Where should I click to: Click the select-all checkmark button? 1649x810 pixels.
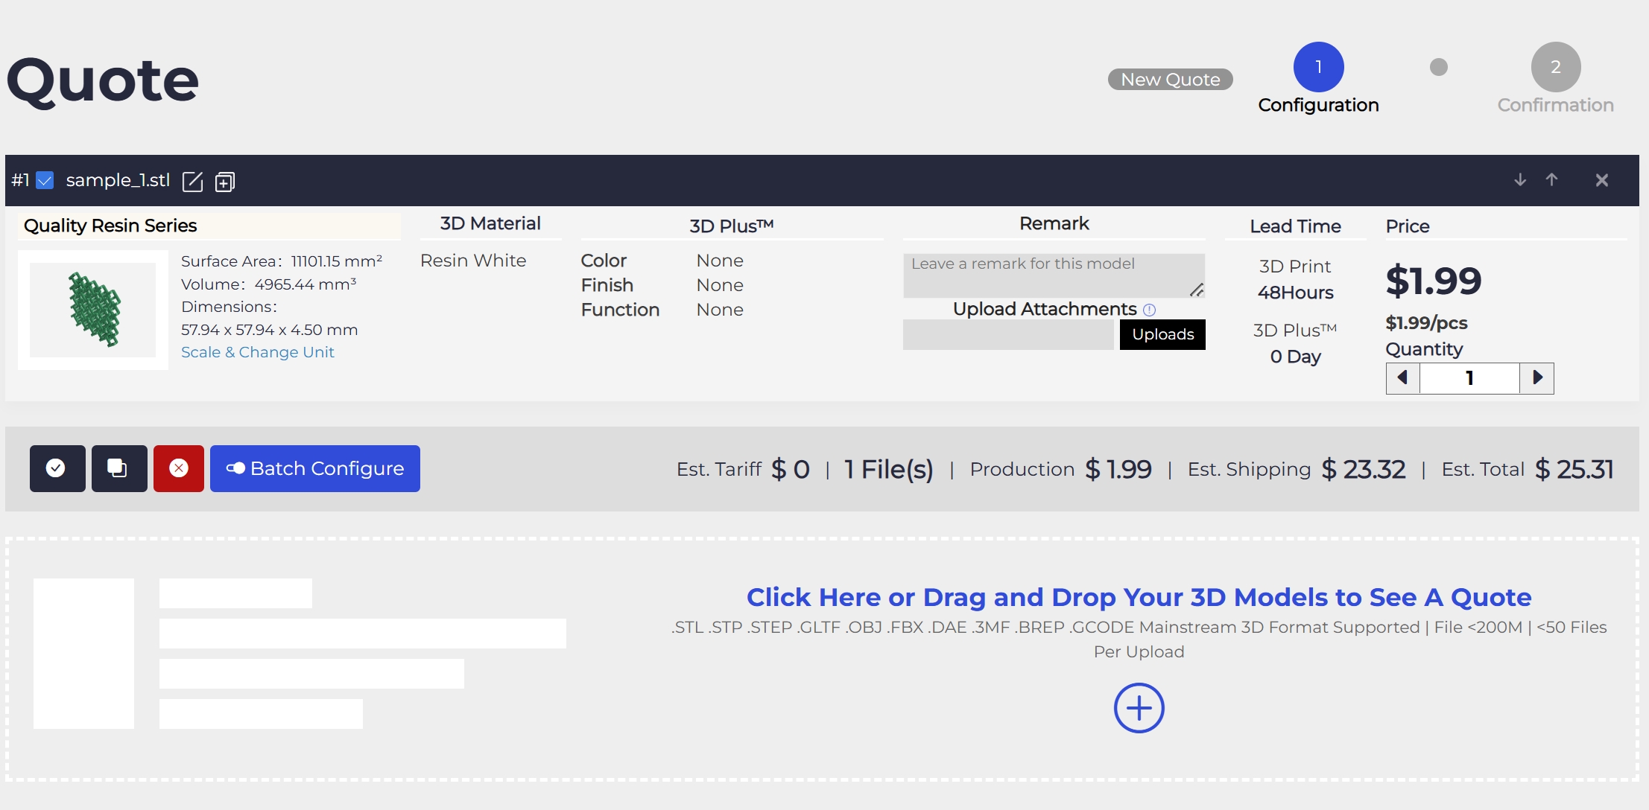[x=57, y=468]
